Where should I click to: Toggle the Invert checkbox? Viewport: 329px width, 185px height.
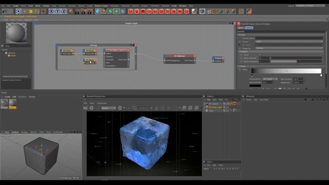click(x=260, y=55)
